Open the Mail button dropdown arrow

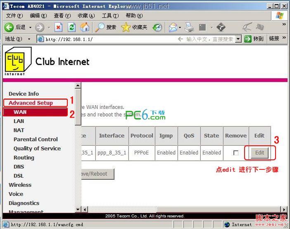pos(180,27)
